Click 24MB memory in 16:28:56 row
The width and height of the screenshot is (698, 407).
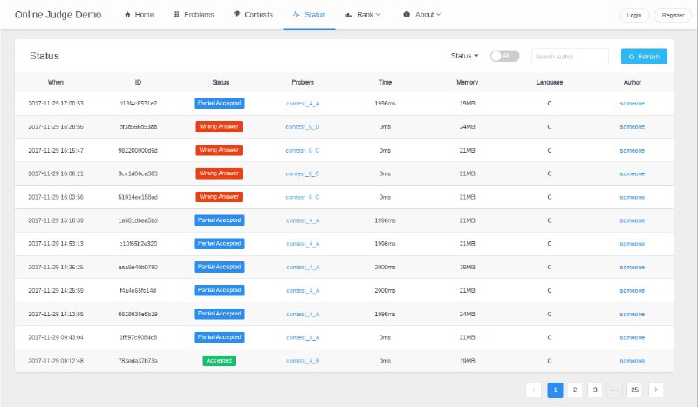pyautogui.click(x=468, y=127)
